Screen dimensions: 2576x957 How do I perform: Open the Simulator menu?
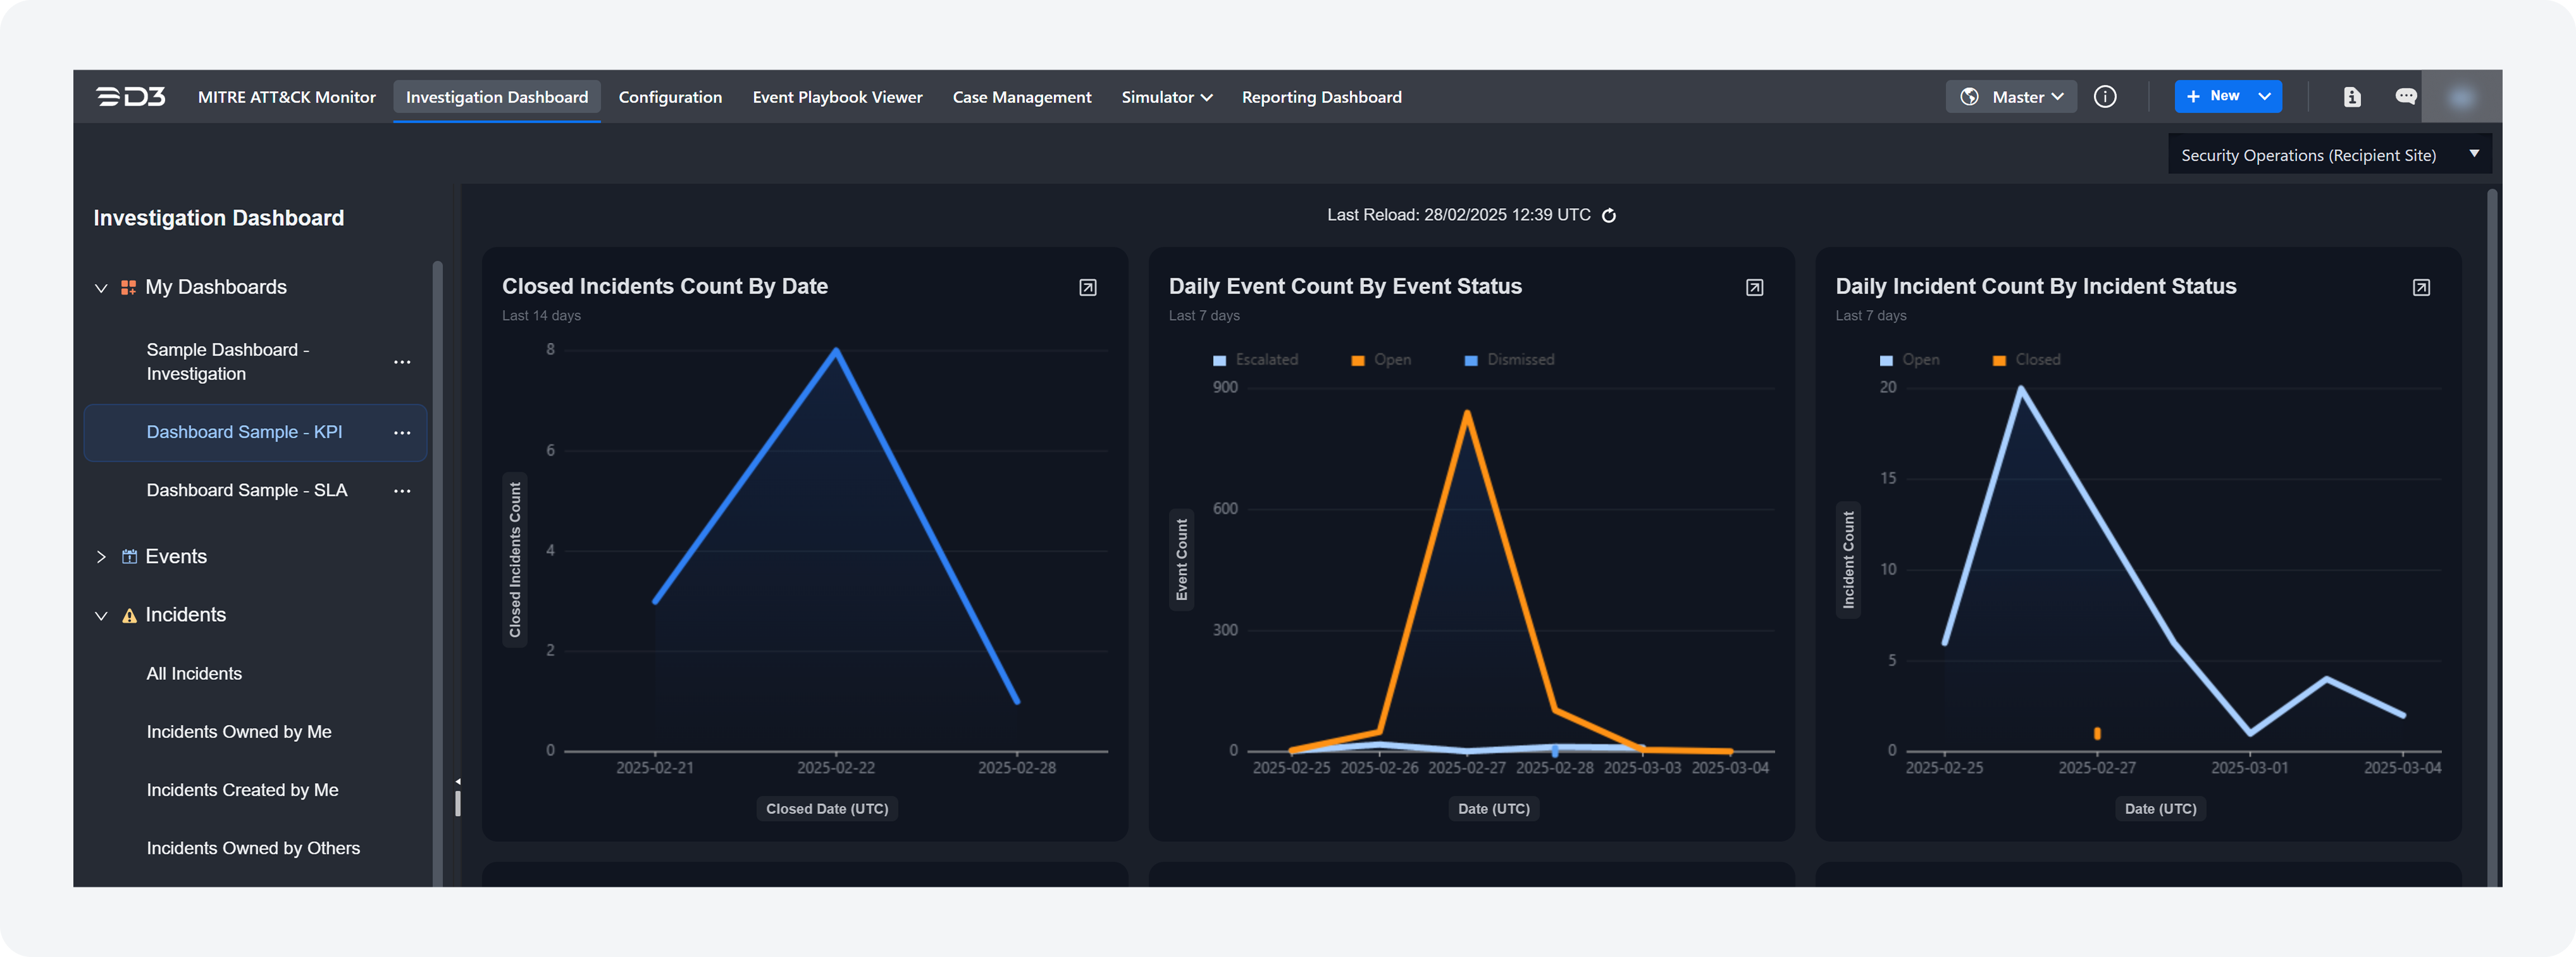click(1166, 97)
